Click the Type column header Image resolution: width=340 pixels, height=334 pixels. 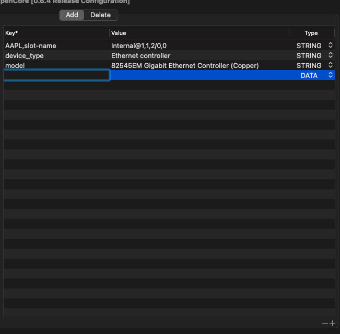(x=311, y=33)
